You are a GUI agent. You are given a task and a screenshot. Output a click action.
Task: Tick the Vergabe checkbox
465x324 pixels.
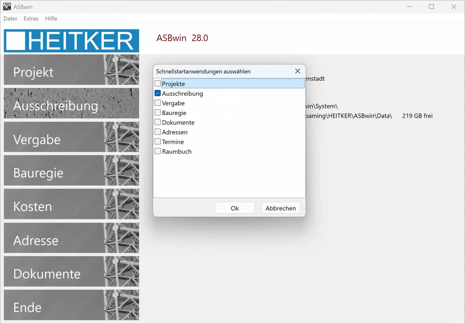pos(158,103)
